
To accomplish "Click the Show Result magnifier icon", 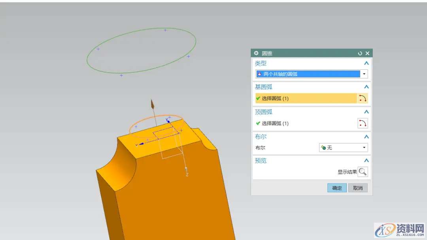I will pyautogui.click(x=363, y=172).
